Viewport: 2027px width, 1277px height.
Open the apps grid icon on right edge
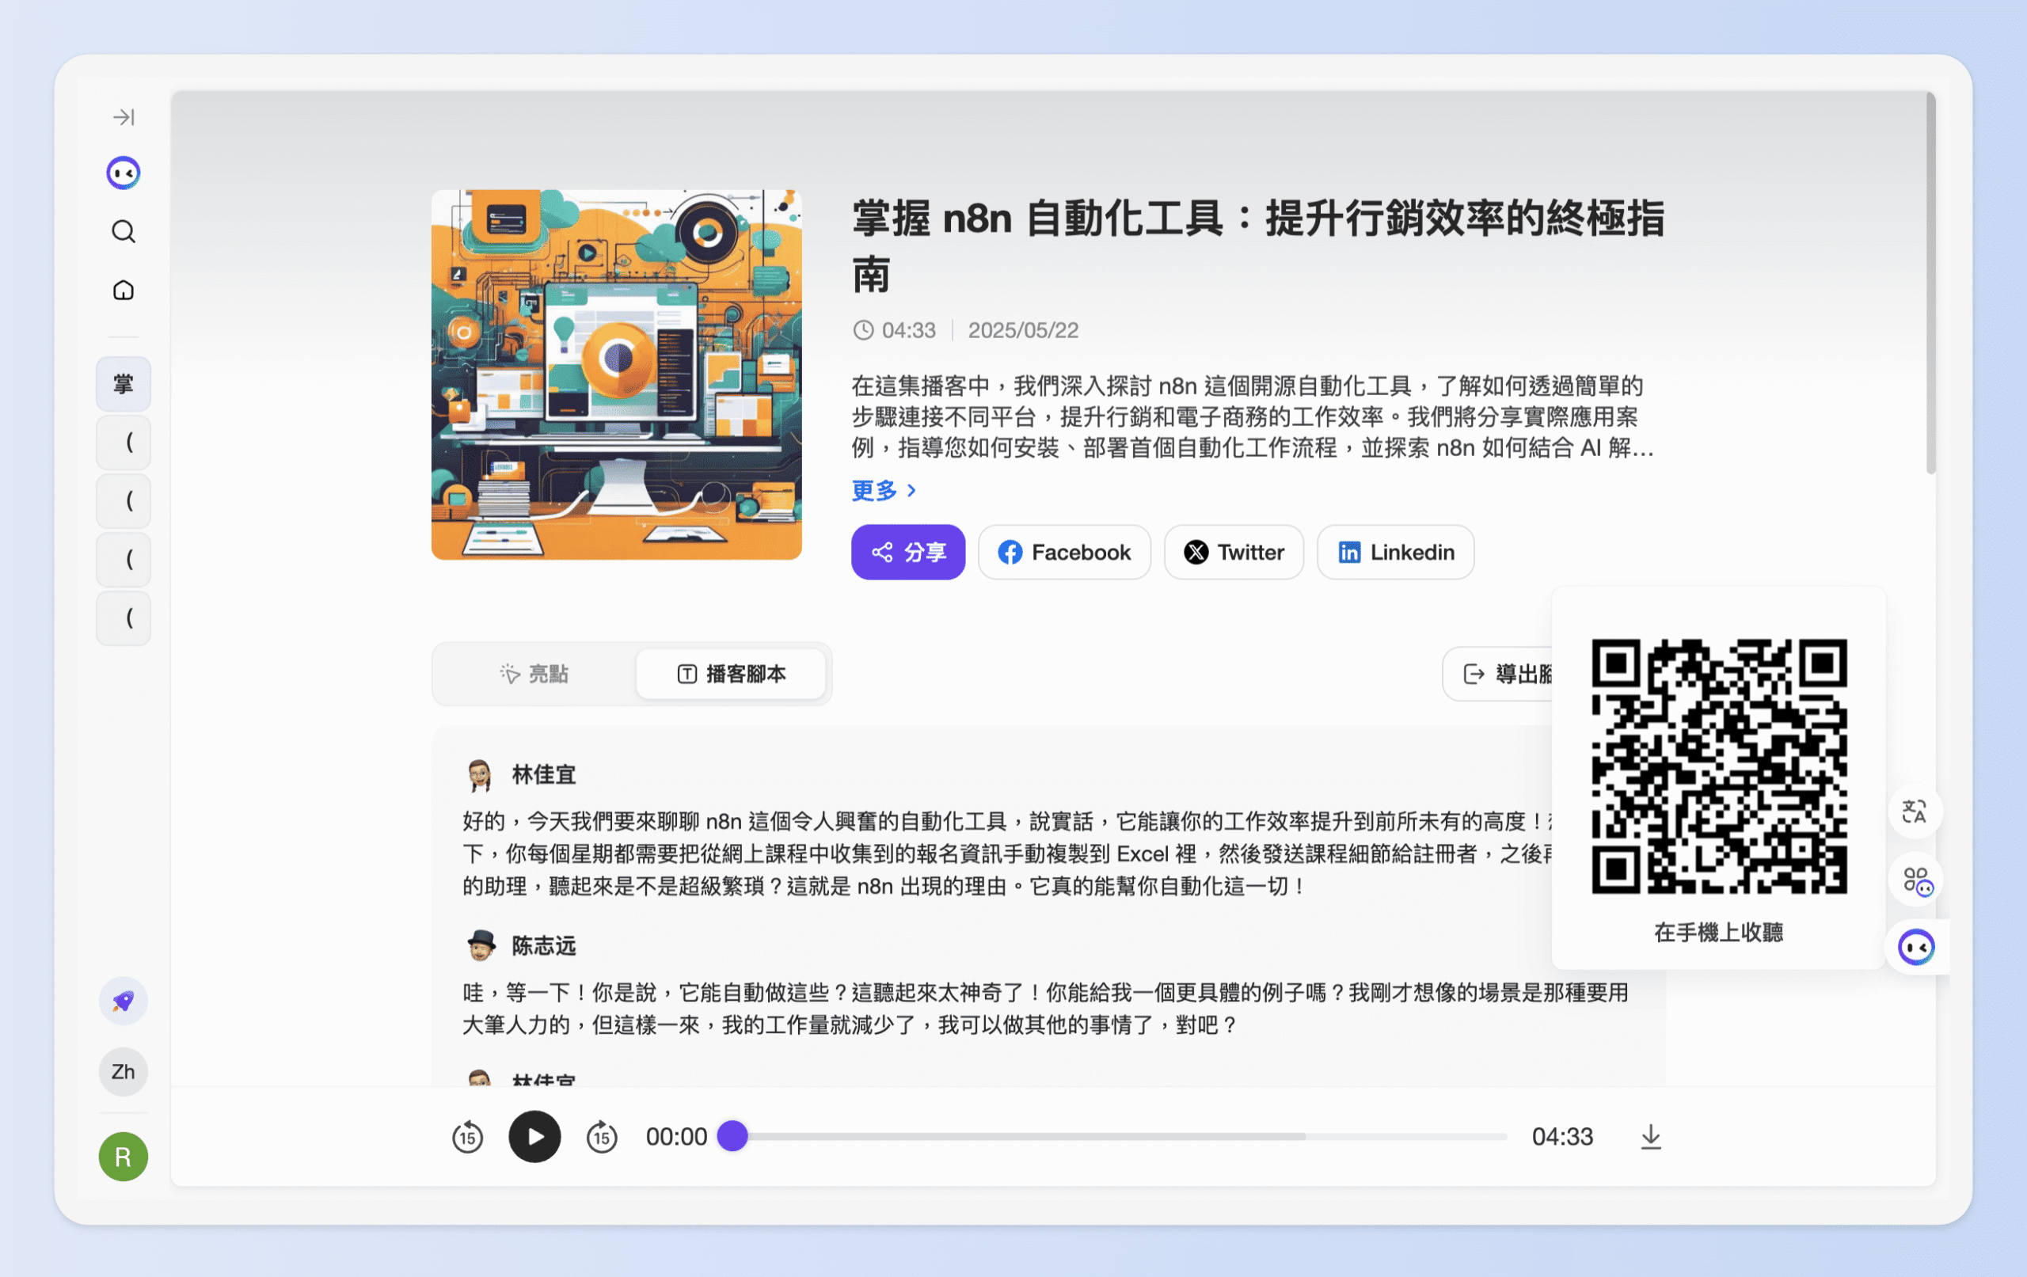(1917, 881)
